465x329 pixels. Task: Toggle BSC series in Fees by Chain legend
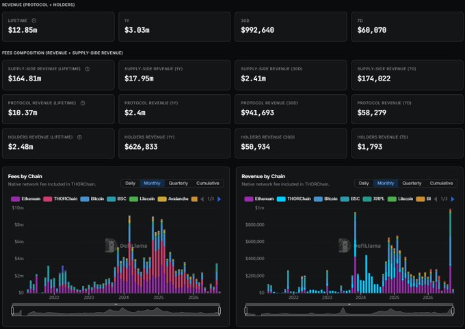116,199
